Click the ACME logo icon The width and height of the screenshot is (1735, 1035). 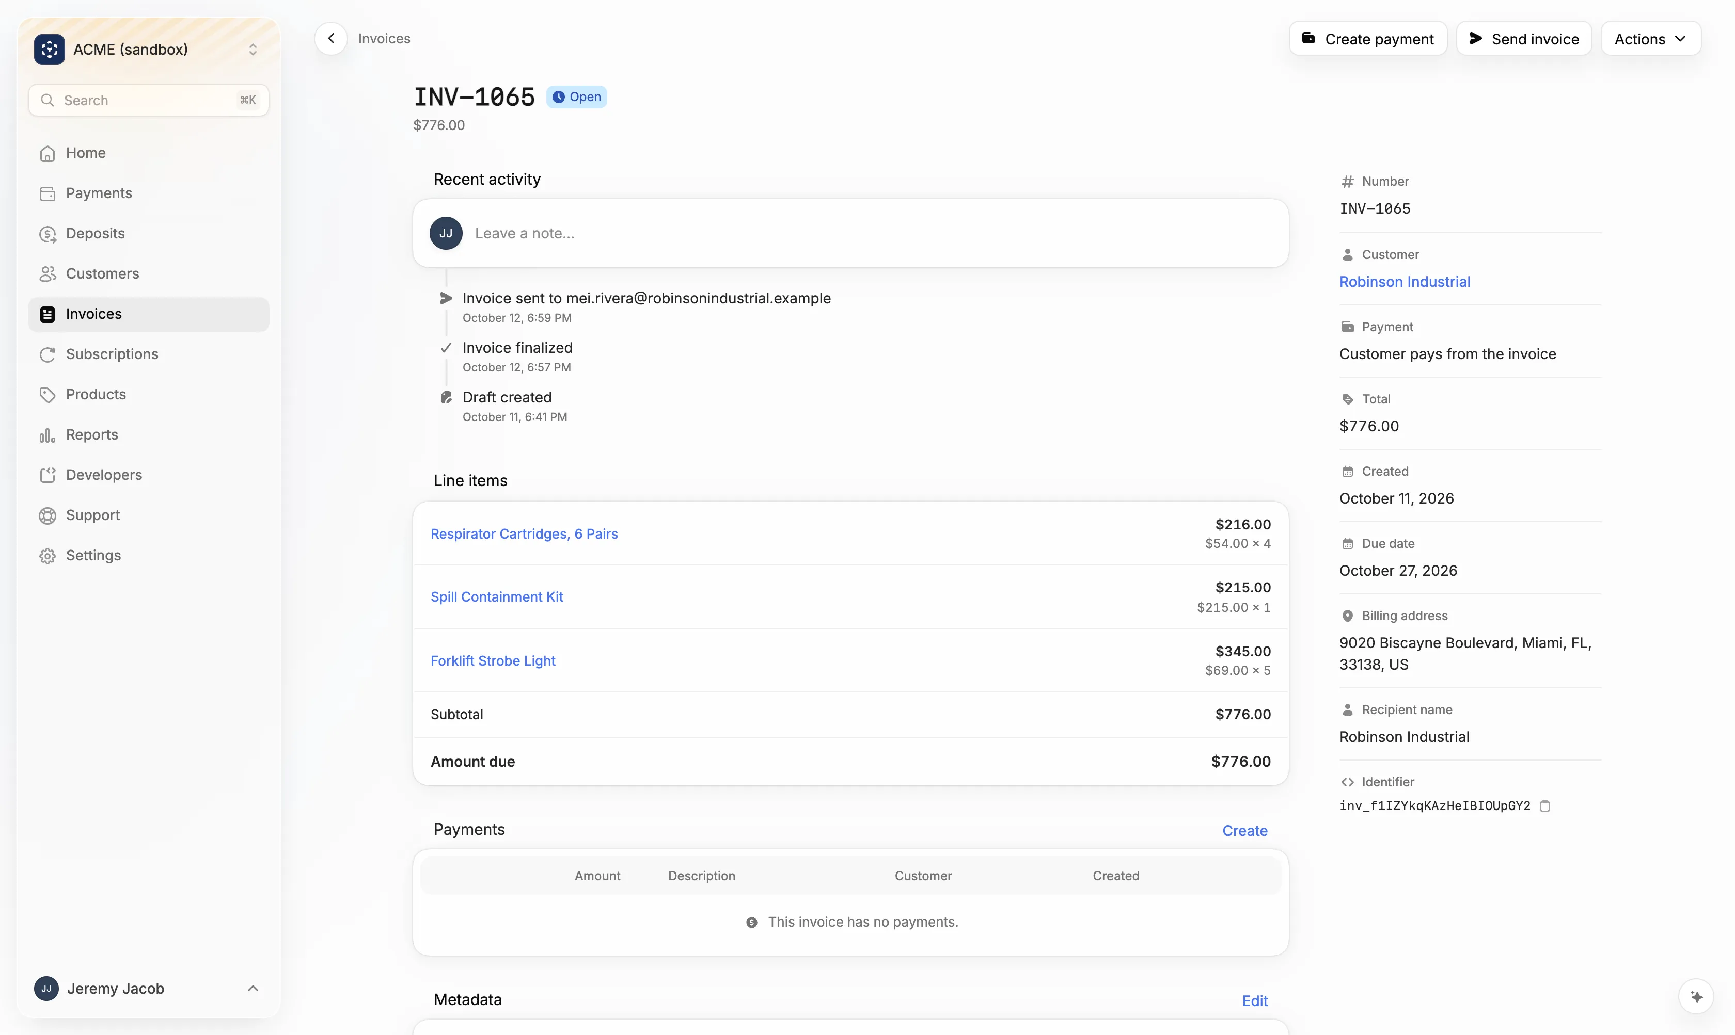[49, 50]
